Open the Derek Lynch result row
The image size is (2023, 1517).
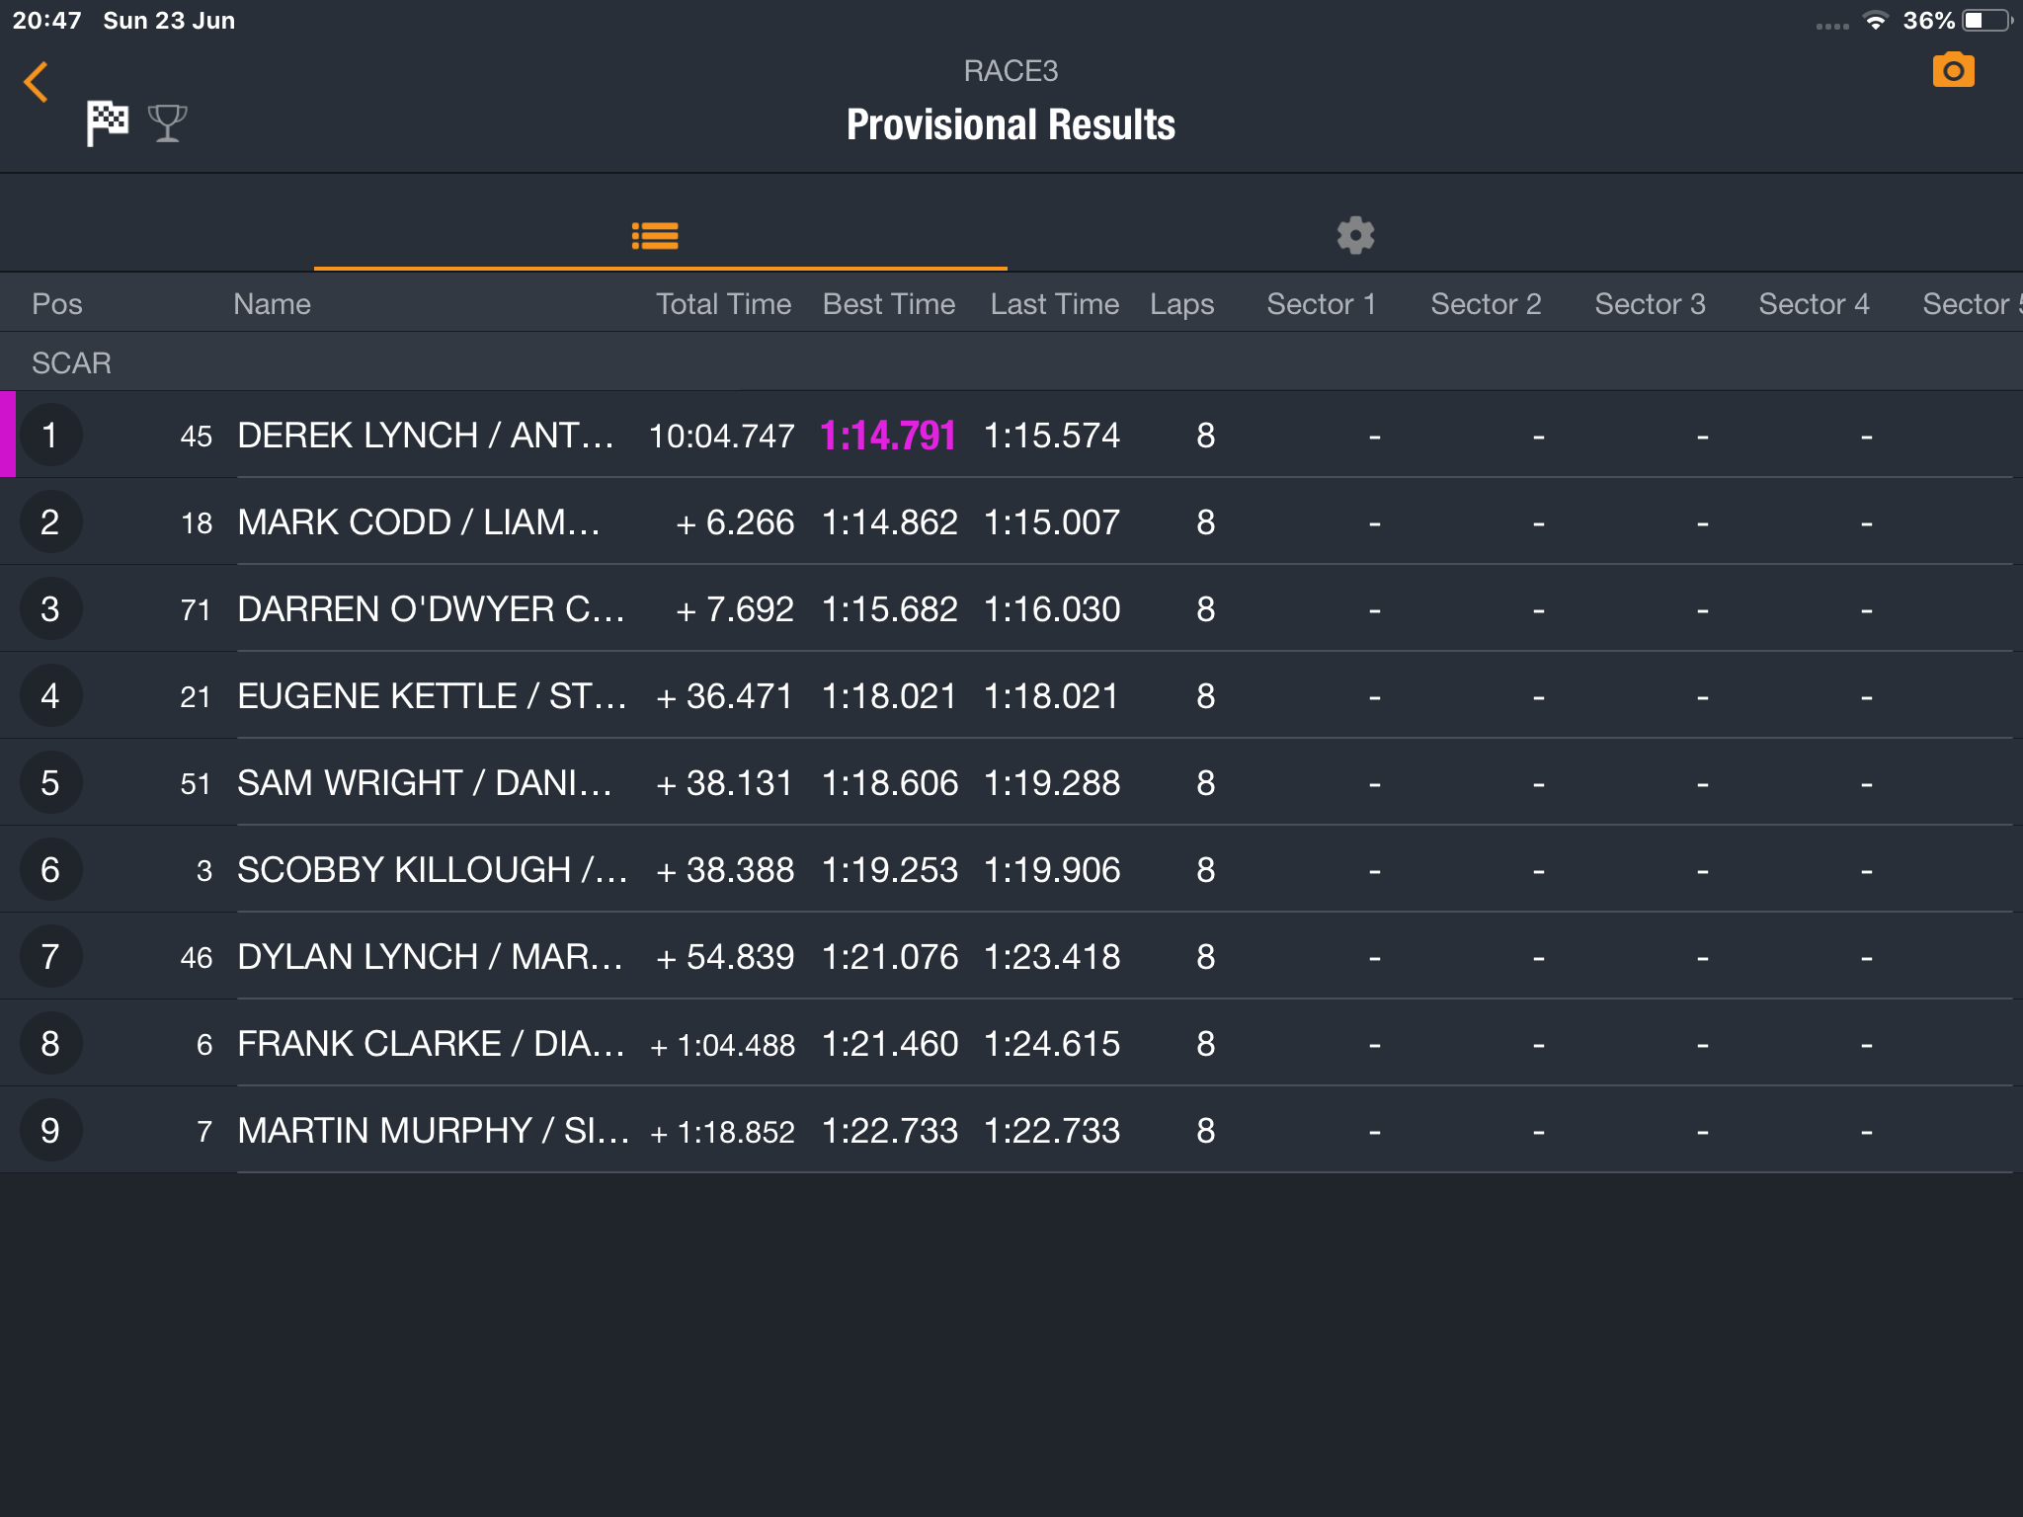point(1011,435)
